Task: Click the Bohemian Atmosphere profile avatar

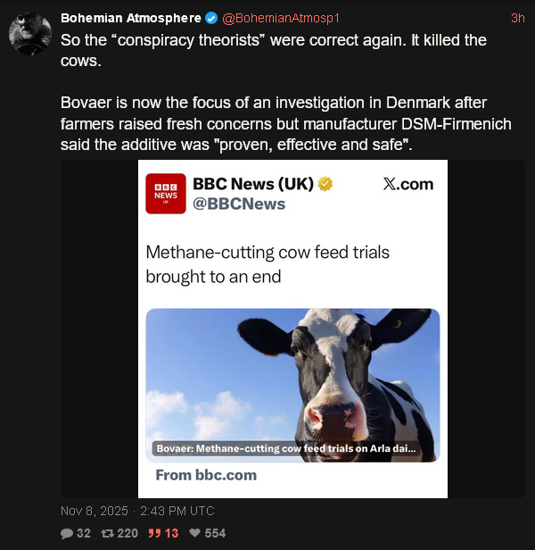Action: pyautogui.click(x=29, y=36)
